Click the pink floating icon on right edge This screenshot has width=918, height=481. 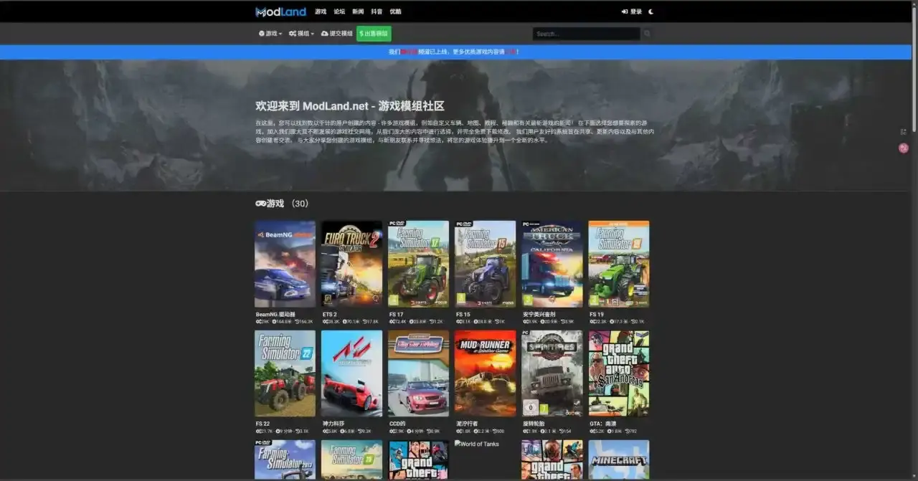tap(904, 148)
